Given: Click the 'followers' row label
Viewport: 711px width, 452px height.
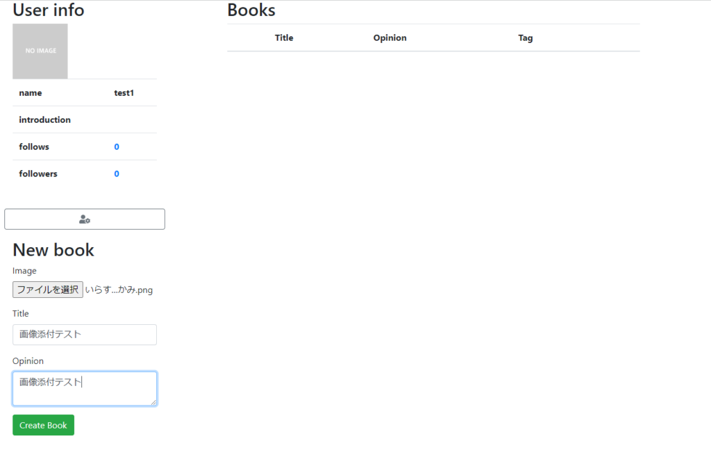Looking at the screenshot, I should [x=38, y=174].
